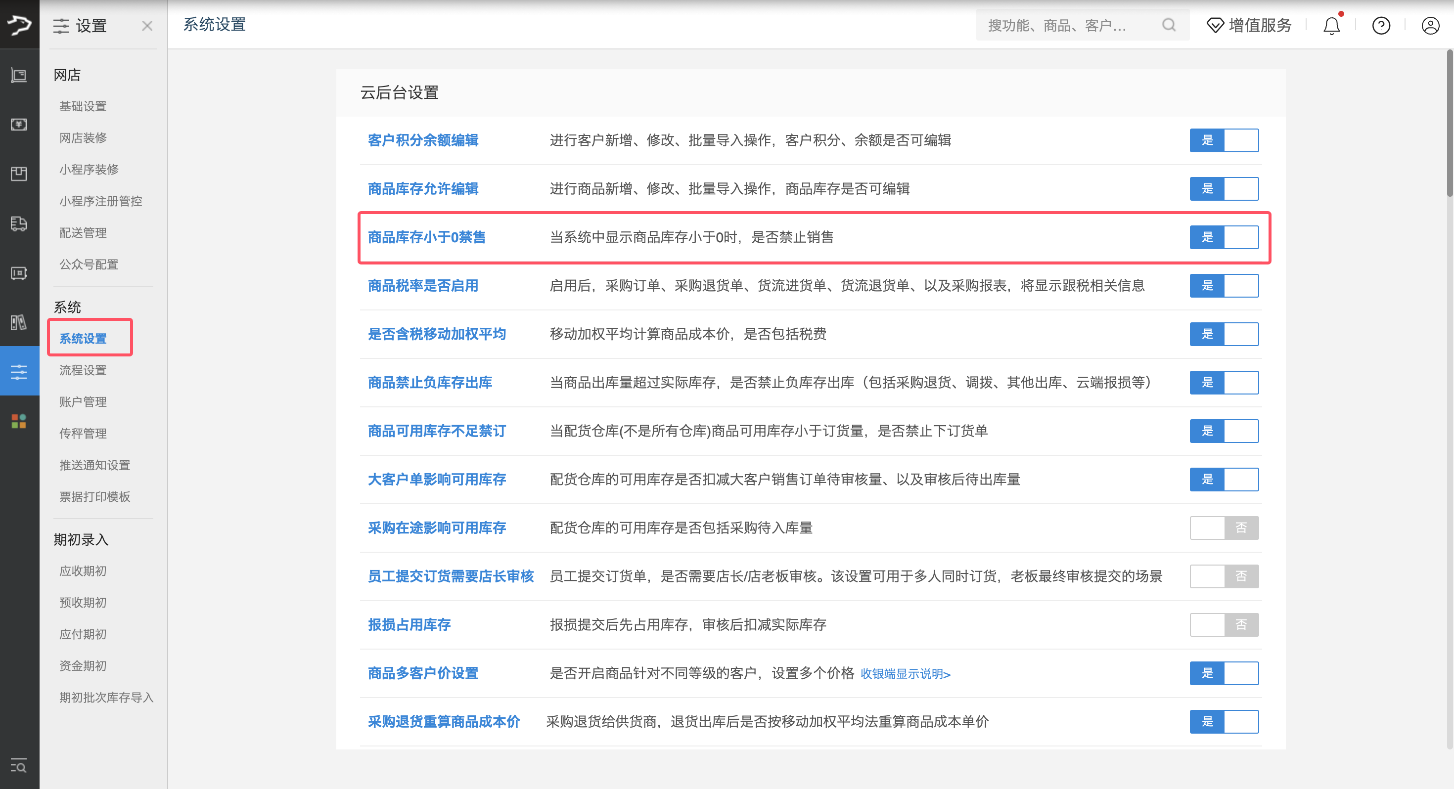This screenshot has height=789, width=1454.
Task: Open the help question mark icon
Action: pyautogui.click(x=1381, y=25)
